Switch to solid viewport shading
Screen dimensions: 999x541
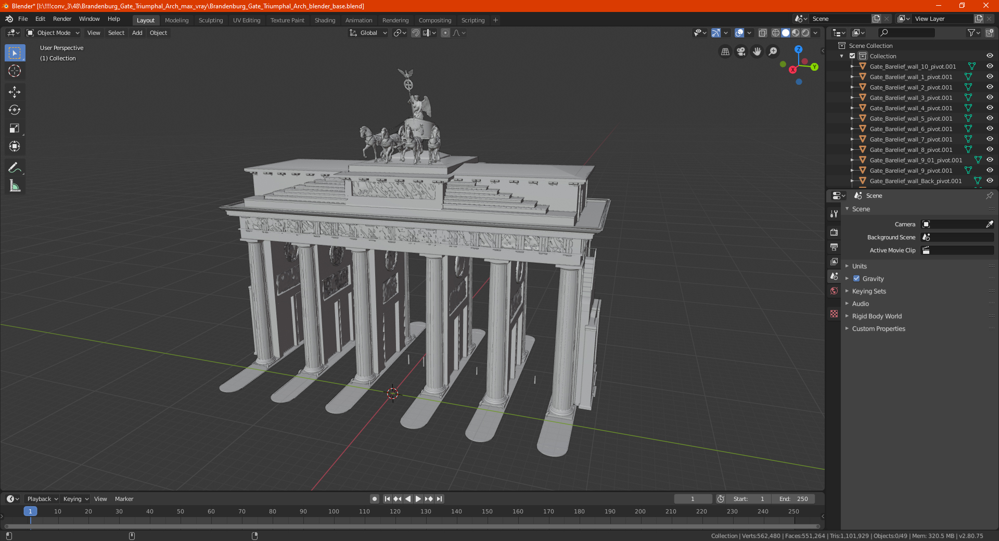click(786, 33)
